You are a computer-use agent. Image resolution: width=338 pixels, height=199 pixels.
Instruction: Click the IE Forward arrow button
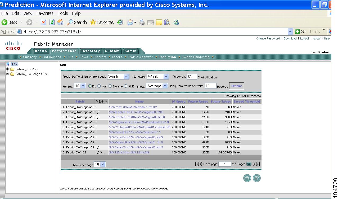29,23
